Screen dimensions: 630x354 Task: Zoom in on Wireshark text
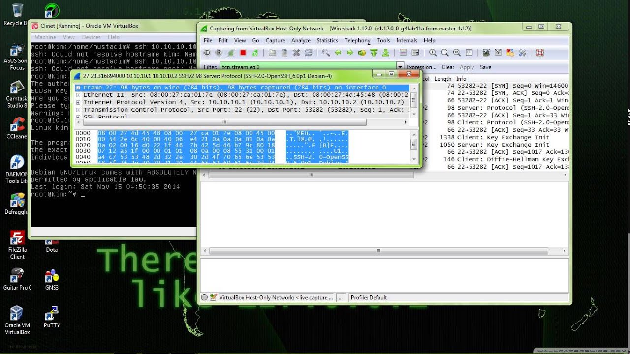433,53
